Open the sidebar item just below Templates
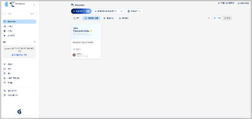 [20, 69]
